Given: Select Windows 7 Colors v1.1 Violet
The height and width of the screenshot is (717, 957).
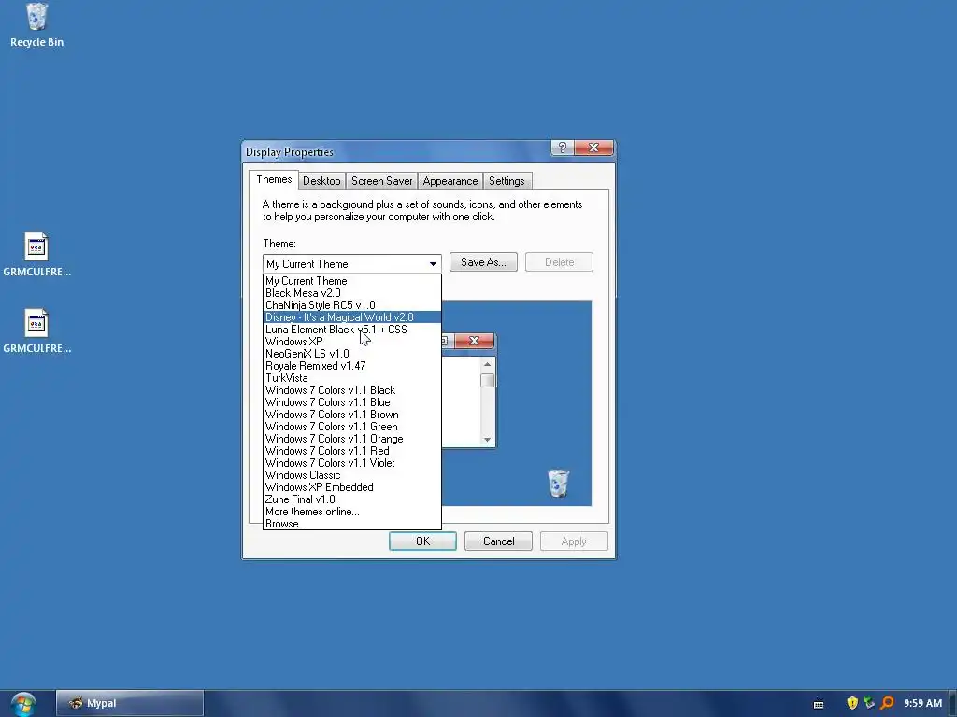Looking at the screenshot, I should (x=352, y=463).
